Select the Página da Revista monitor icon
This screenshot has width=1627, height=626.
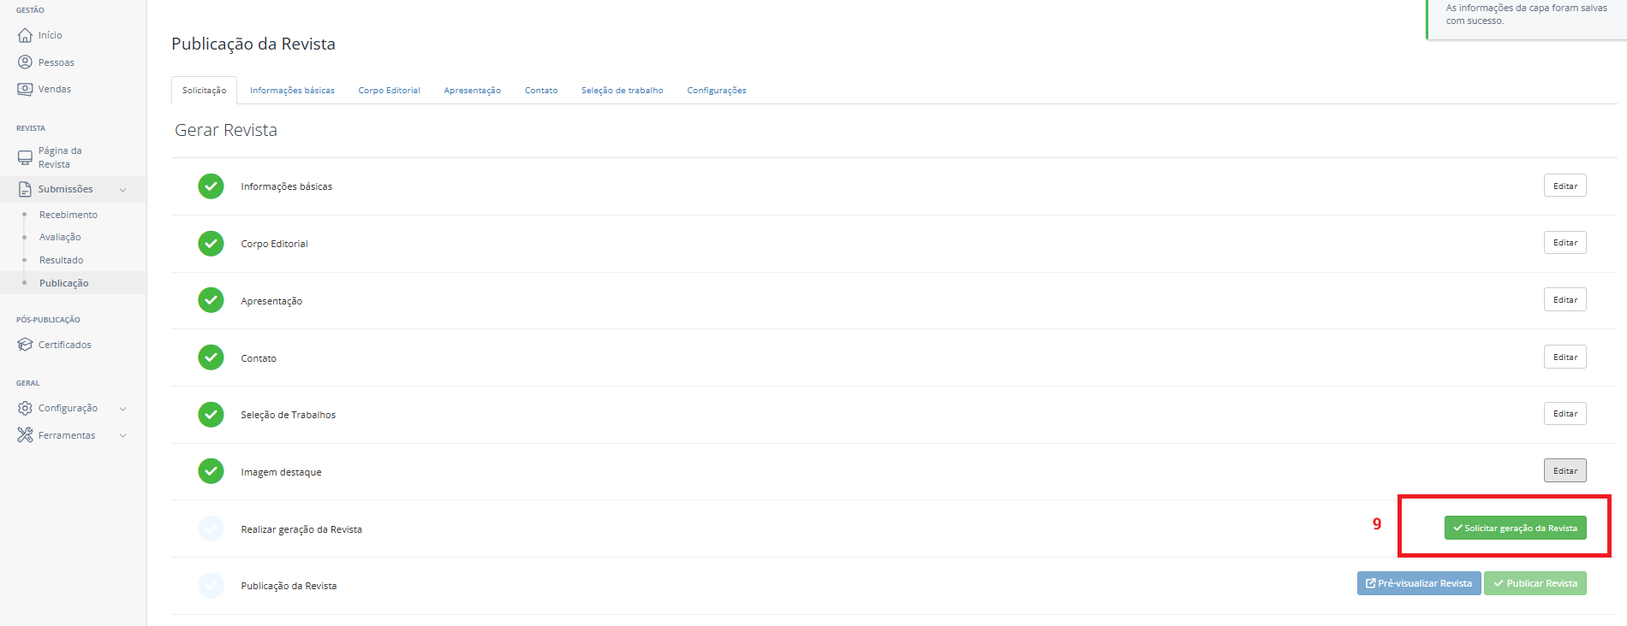tap(25, 157)
